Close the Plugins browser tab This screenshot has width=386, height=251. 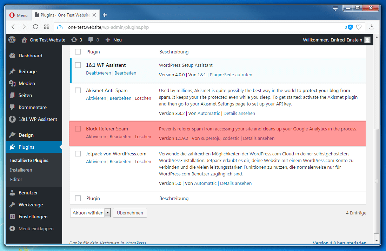(x=94, y=15)
